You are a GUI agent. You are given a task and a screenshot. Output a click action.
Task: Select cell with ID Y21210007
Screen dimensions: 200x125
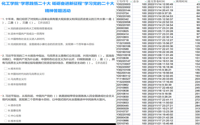click(x=124, y=64)
